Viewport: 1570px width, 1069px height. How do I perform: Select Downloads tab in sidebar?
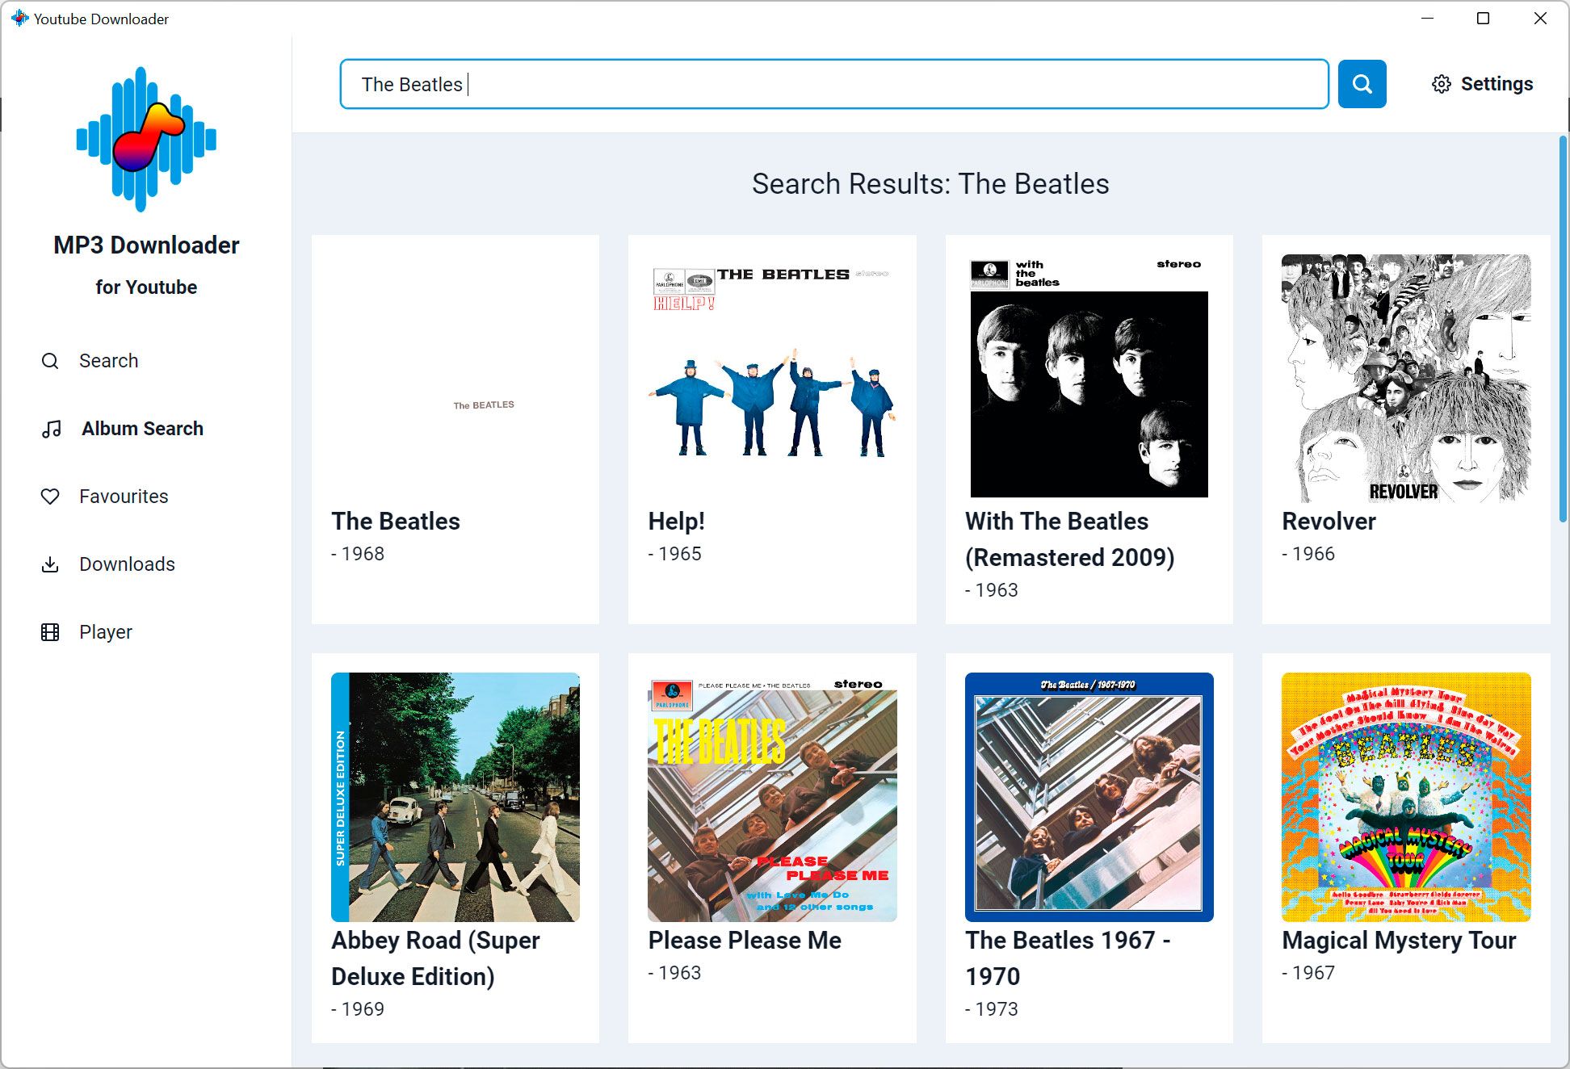coord(128,564)
